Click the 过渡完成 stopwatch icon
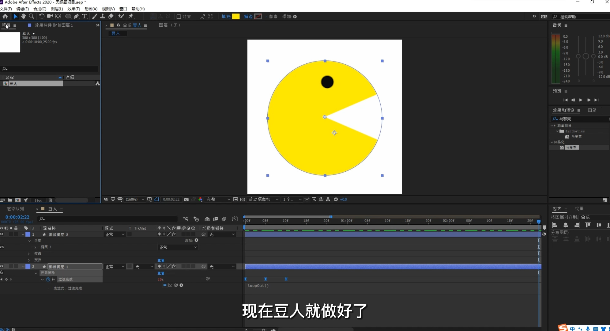 [x=48, y=279]
